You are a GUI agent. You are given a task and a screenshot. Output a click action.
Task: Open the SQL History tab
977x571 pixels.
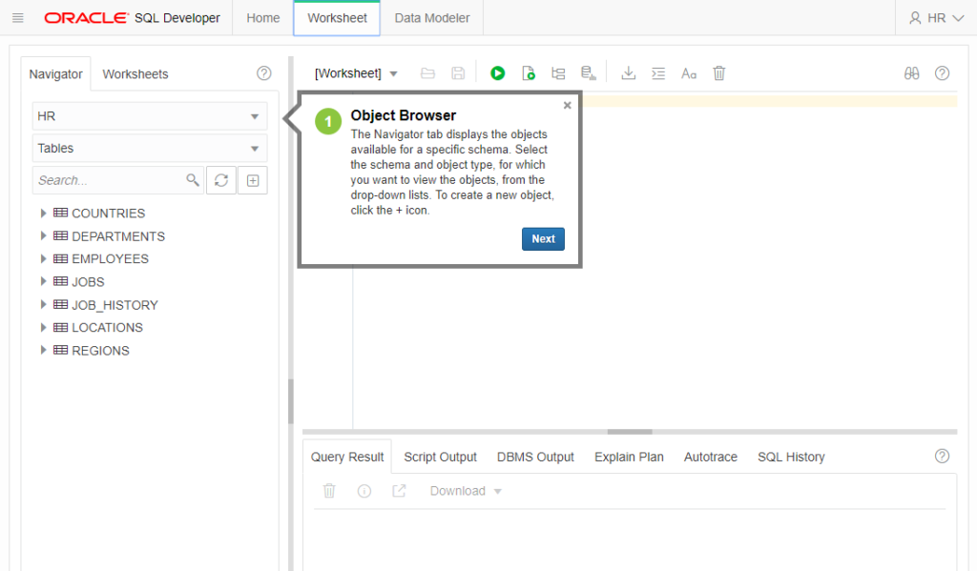(791, 457)
